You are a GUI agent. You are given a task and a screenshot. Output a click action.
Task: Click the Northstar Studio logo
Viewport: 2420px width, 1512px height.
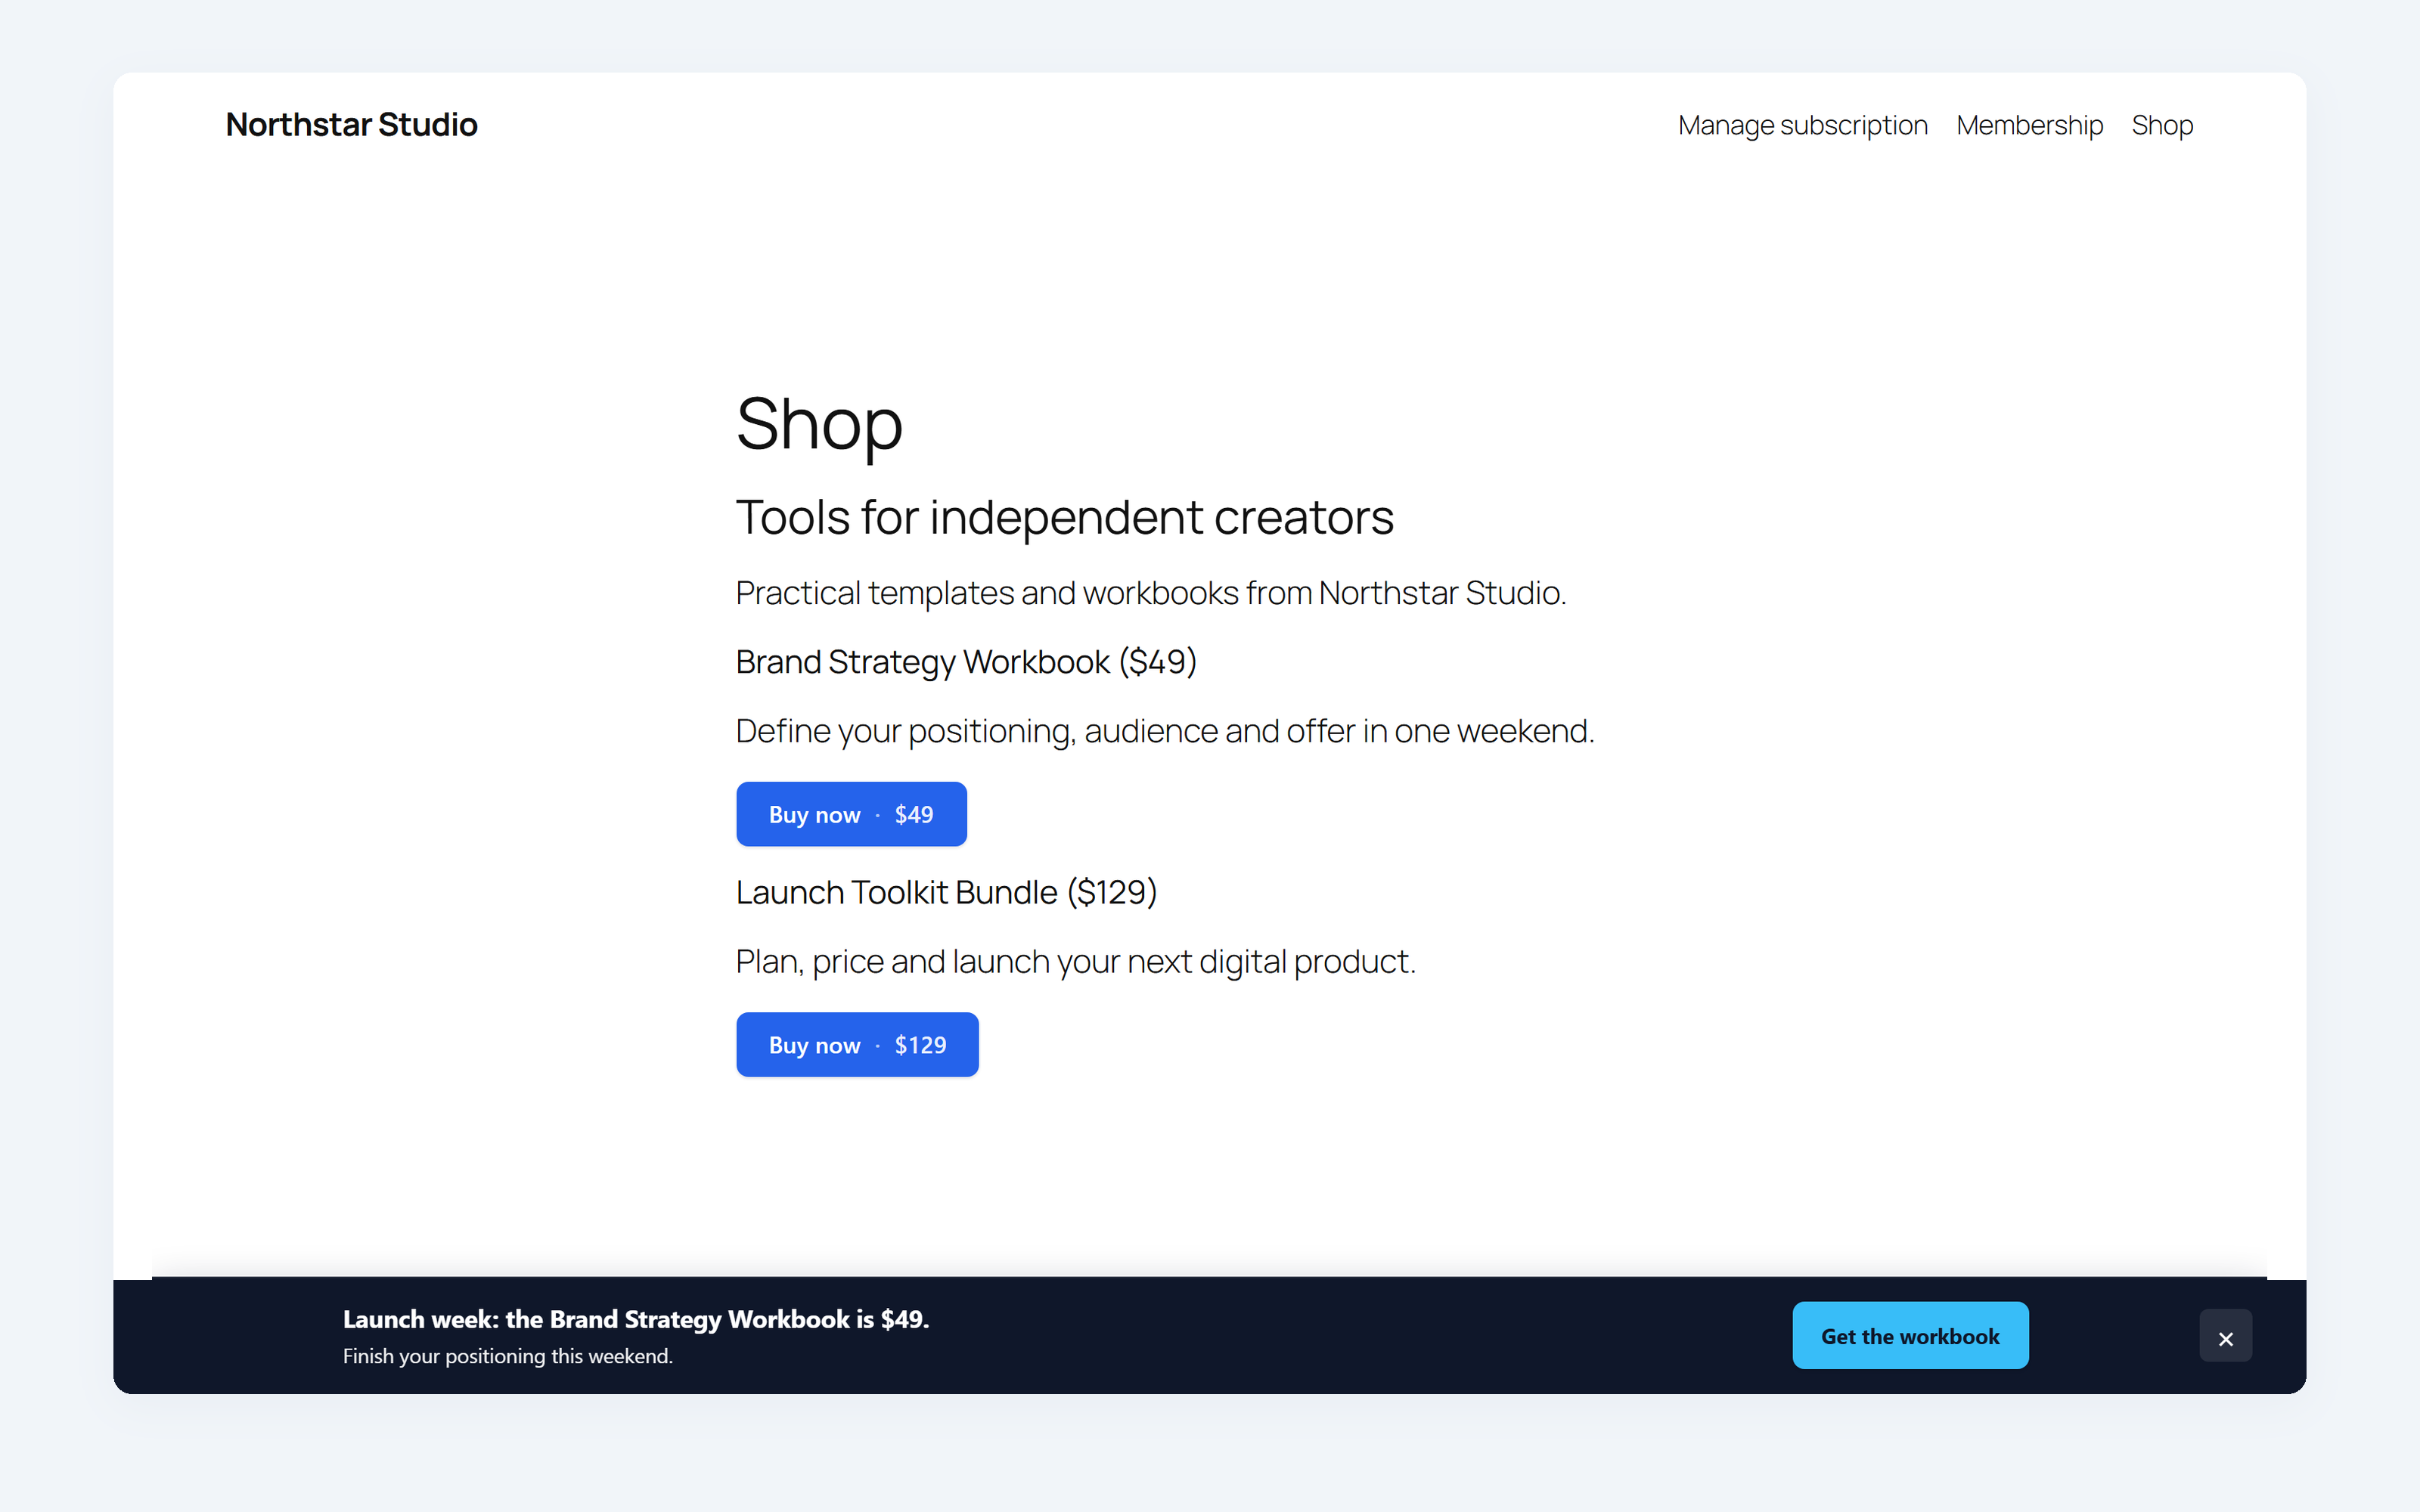352,124
